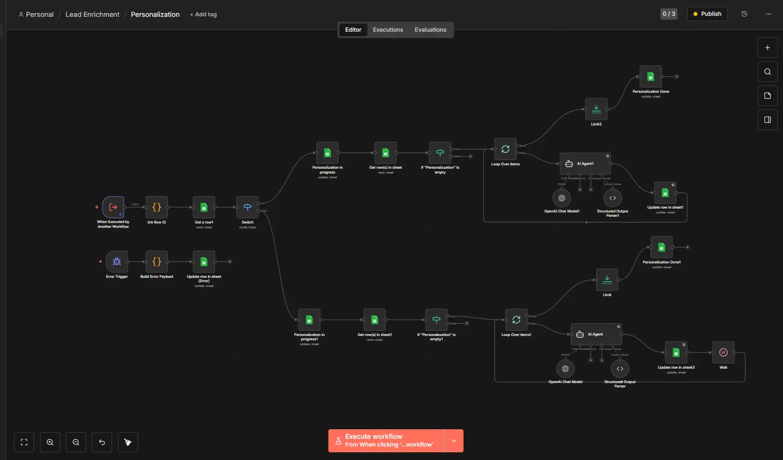
Task: Open workflow history clock icon
Action: click(745, 14)
